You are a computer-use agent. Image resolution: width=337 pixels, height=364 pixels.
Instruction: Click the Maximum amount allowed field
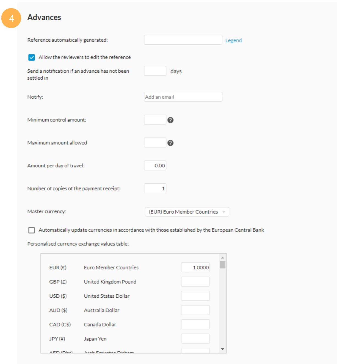pyautogui.click(x=155, y=143)
